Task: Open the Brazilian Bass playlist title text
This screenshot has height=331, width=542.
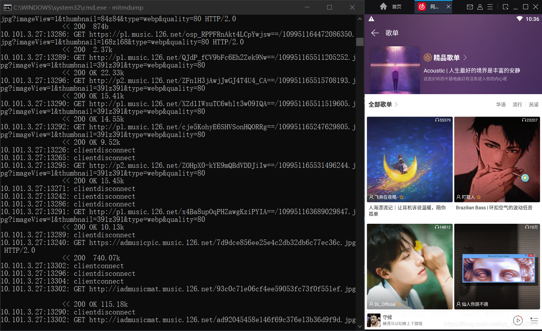Action: pos(494,208)
